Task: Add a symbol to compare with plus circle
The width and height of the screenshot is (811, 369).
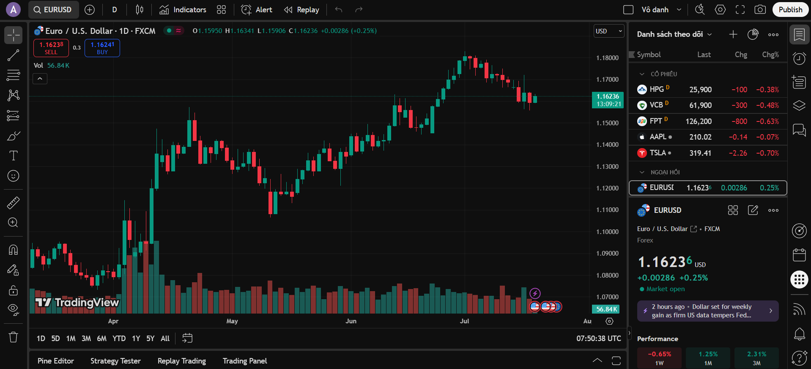Action: coord(90,10)
